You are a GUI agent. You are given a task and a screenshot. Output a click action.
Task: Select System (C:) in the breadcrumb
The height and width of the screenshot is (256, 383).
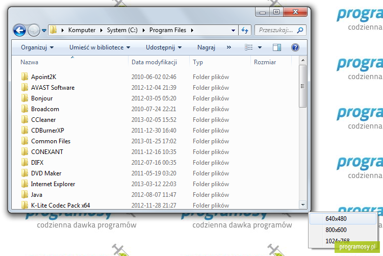pyautogui.click(x=122, y=30)
